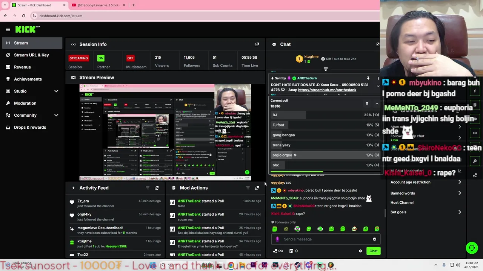The width and height of the screenshot is (483, 271).
Task: Collapse the current poll panel
Action: [x=377, y=104]
